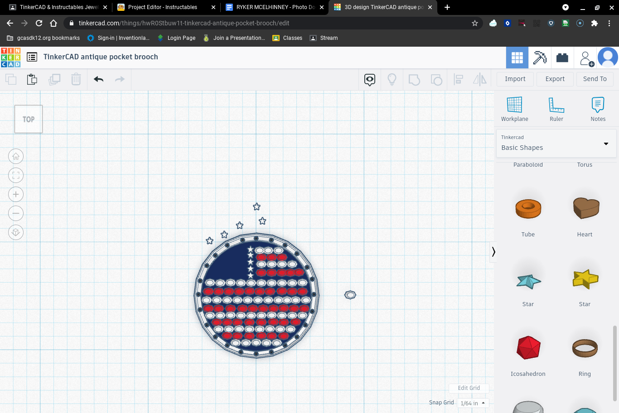Invite a collaborator with add-person icon
Image resolution: width=619 pixels, height=413 pixels.
(x=586, y=58)
